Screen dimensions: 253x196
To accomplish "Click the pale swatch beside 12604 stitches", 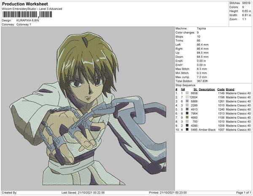I will [187, 97].
